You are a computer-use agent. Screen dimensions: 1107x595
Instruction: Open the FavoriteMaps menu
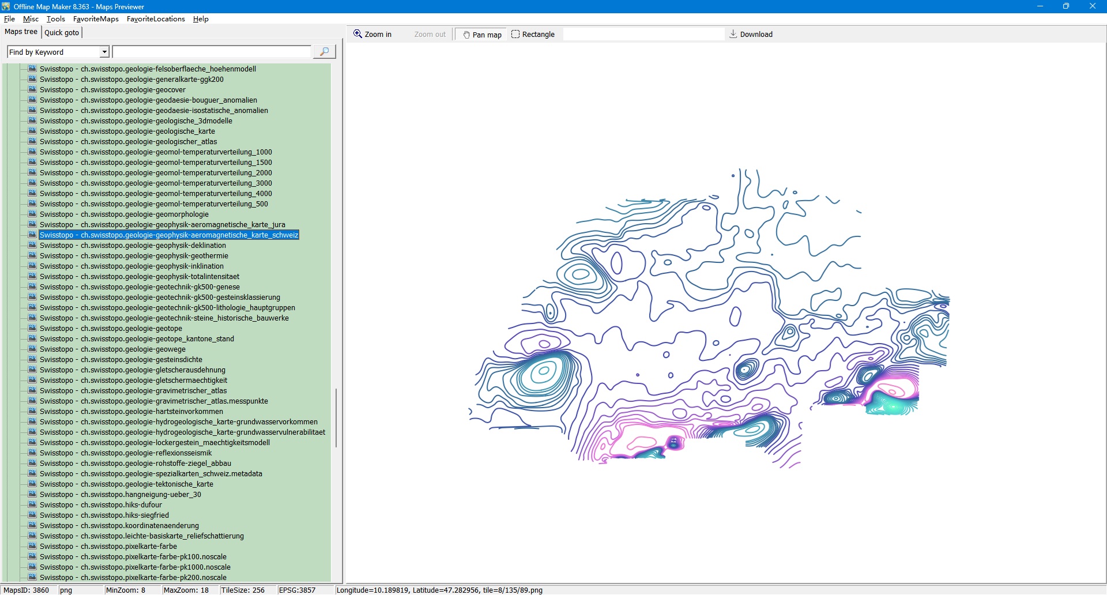click(96, 19)
